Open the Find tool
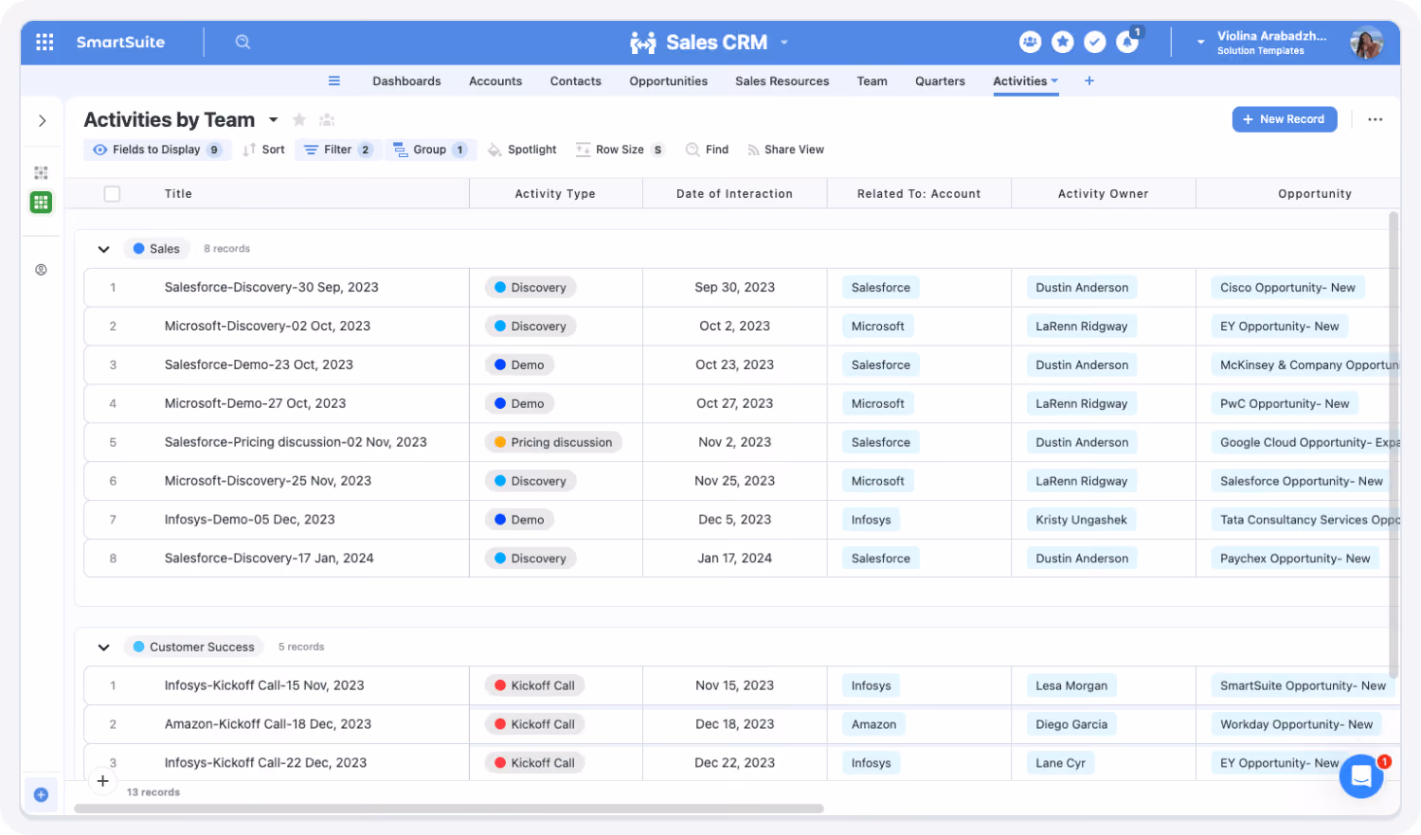Screen dimensions: 1421x835 coord(707,150)
